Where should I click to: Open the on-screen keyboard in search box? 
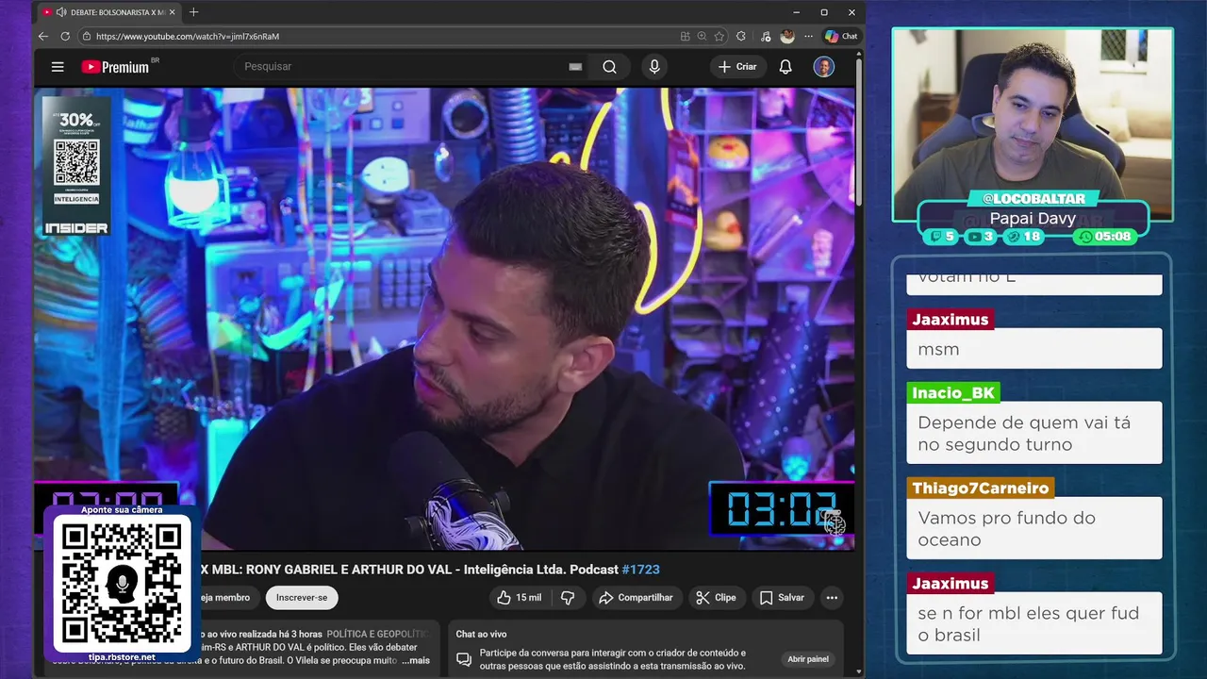pyautogui.click(x=575, y=67)
